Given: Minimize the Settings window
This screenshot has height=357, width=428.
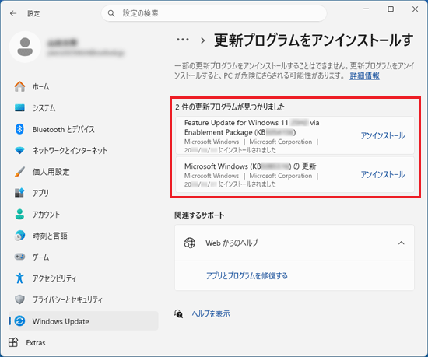Looking at the screenshot, I should [x=367, y=9].
